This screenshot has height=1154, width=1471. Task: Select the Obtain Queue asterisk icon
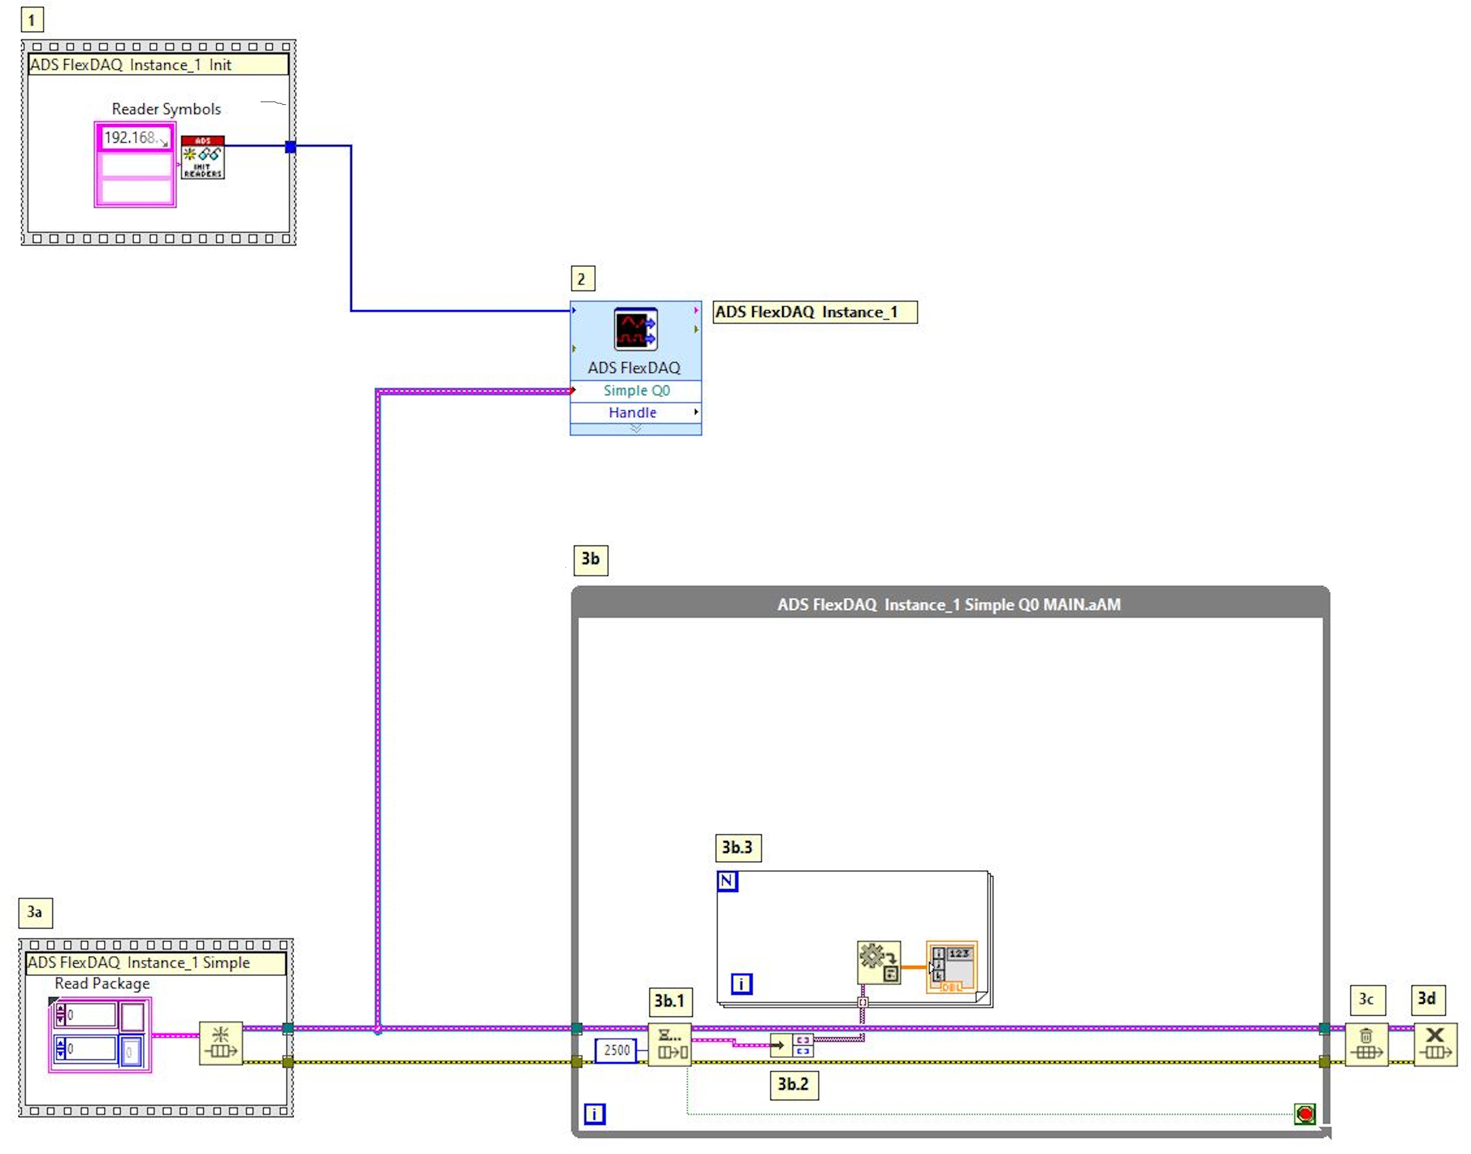pyautogui.click(x=221, y=1043)
